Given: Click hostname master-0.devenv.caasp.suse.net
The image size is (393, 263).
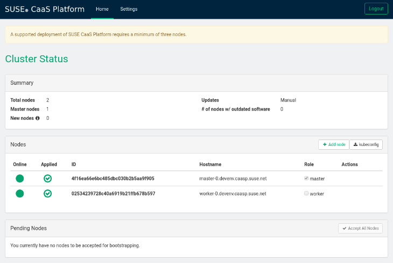Looking at the screenshot, I should tap(233, 178).
